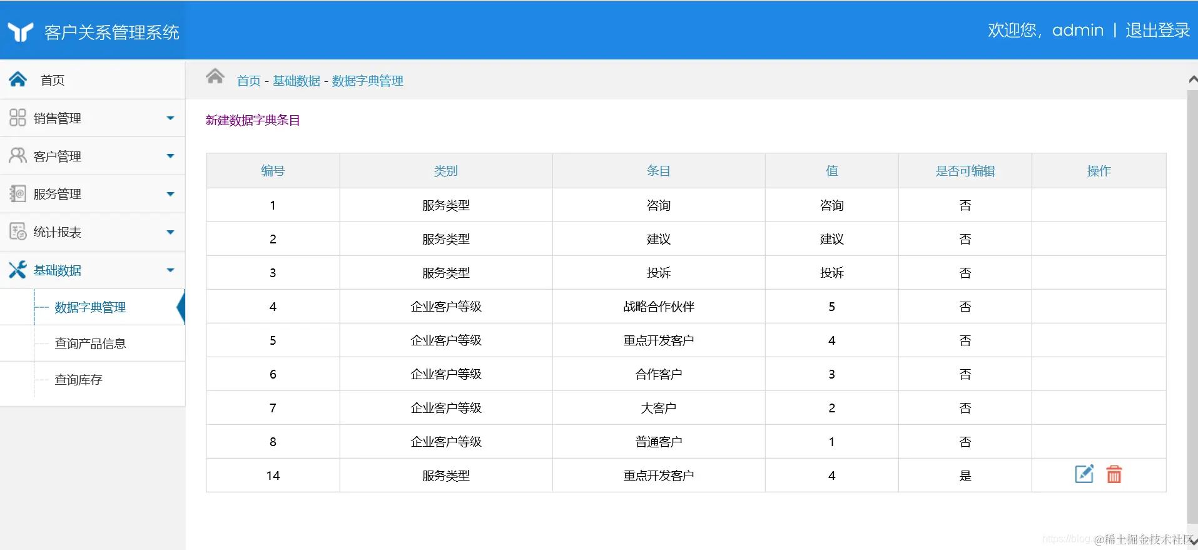The width and height of the screenshot is (1198, 550).
Task: Click the 战略合作伙伴 entry cell
Action: (659, 307)
